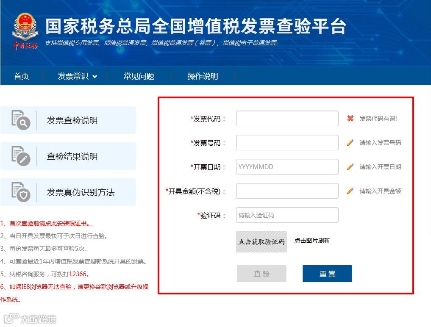Viewport: 431px width, 327px height.
Task: Click the *开具金额(不含税) field label
Action: pyautogui.click(x=196, y=191)
